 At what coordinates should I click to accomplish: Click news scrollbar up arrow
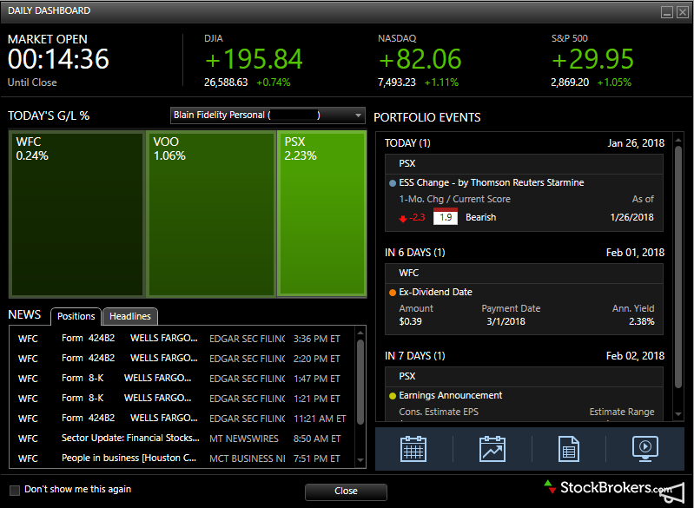360,333
